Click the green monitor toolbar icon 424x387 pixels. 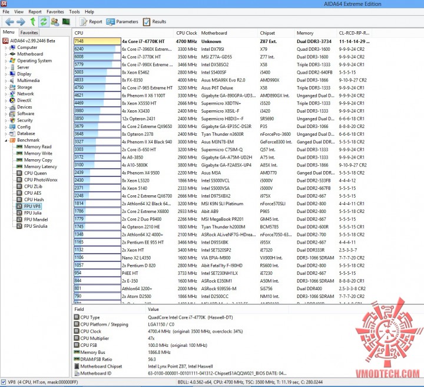(x=66, y=22)
